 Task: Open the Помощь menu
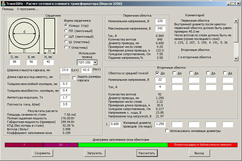(x=8, y=9)
